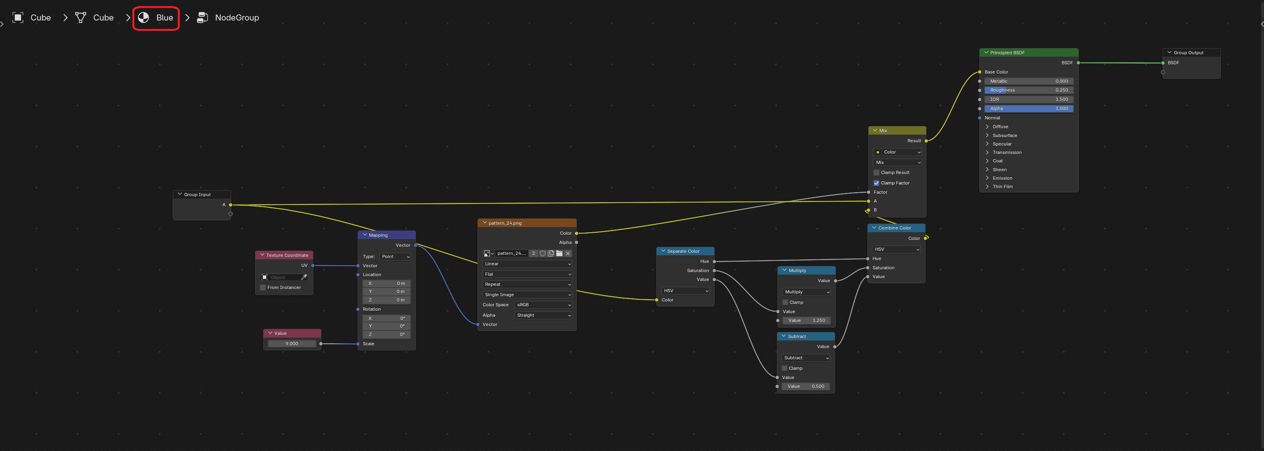
Task: Browse images with image datablock icon
Action: 489,254
